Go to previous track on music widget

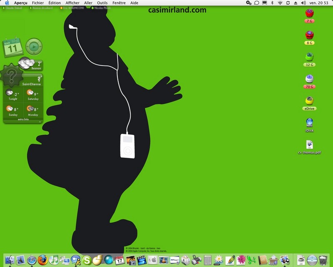point(27,47)
